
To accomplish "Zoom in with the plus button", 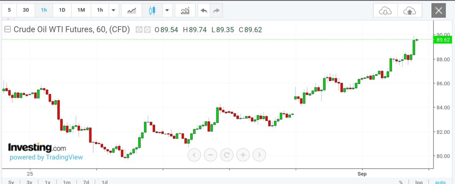I will tap(243, 155).
